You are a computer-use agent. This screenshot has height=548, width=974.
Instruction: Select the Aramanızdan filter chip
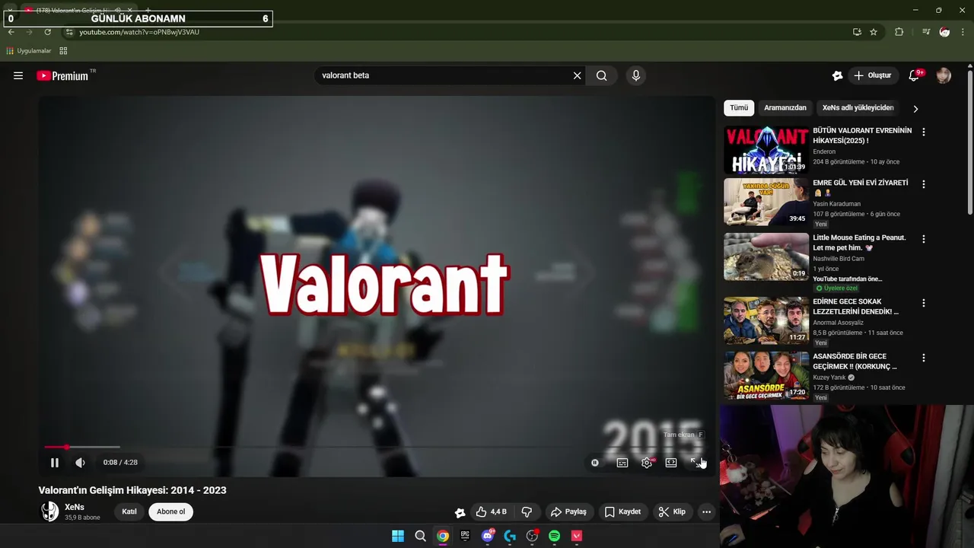[785, 108]
